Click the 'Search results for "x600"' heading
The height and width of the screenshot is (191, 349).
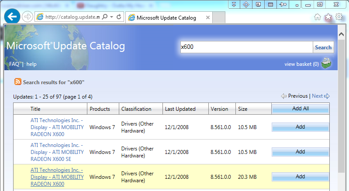click(x=54, y=82)
